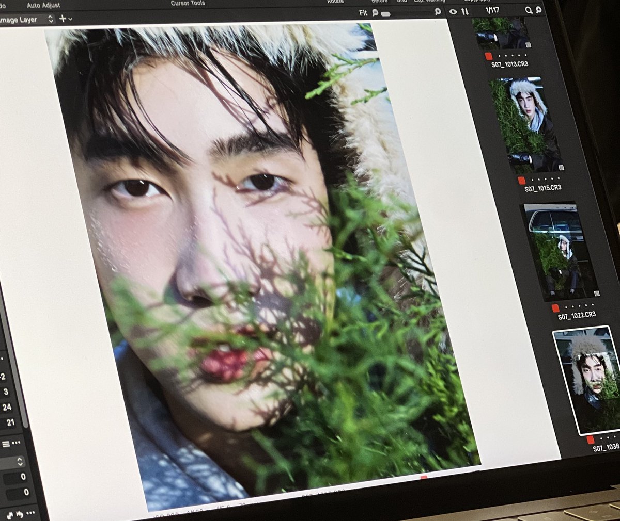This screenshot has height=521, width=620.
Task: Select the S07_1013.CR3 thumbnail
Action: [501, 33]
